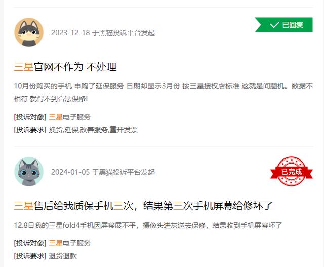Click the gray cat avatar on teal background
This screenshot has height=267, width=324.
coord(29,172)
